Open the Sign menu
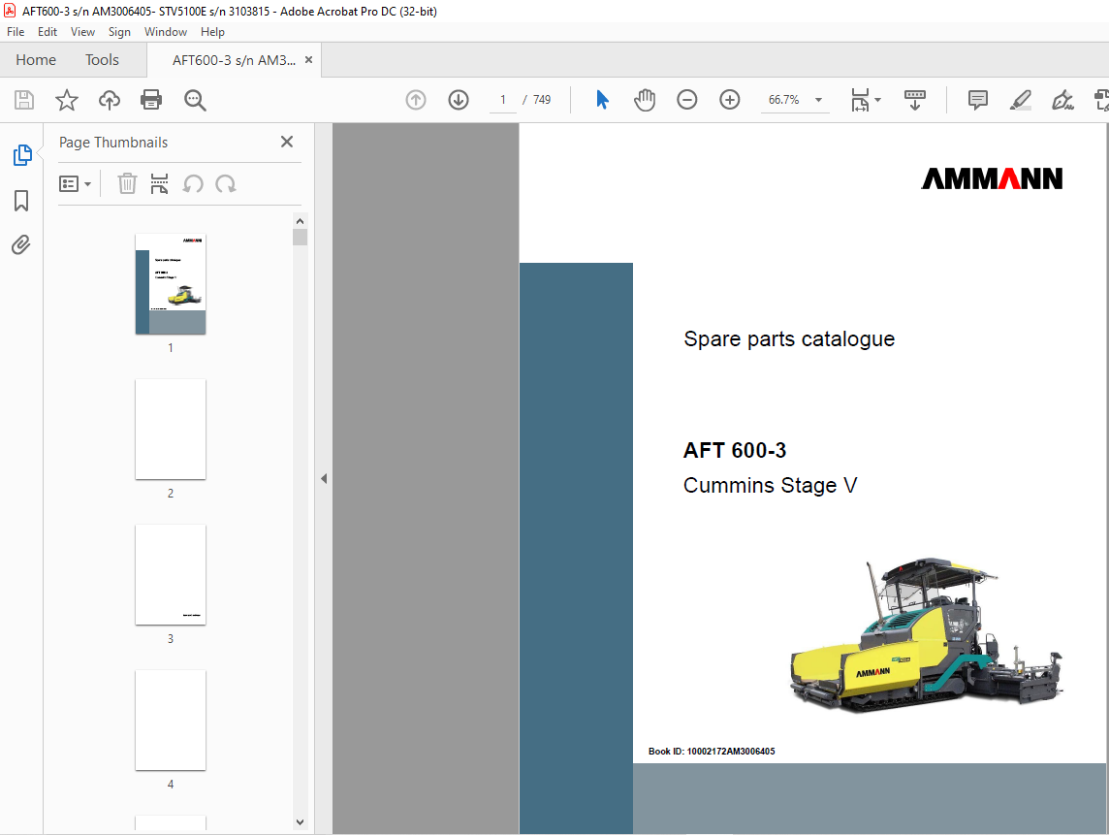Screen dimensions: 1109x835 click(119, 32)
